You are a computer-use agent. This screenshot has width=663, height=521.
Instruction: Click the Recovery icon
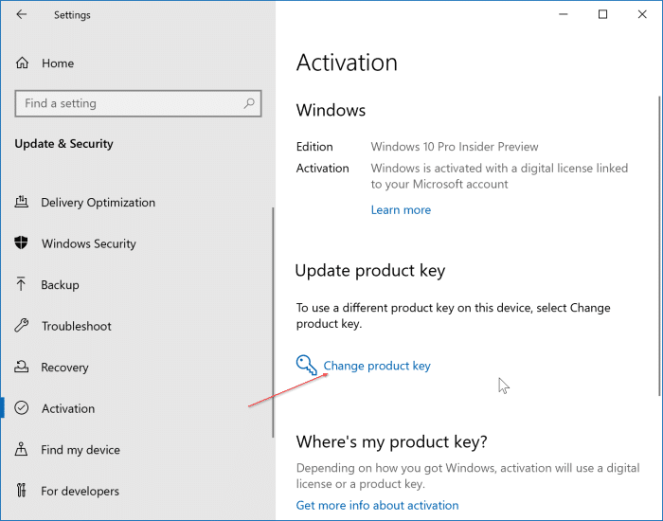coord(22,367)
